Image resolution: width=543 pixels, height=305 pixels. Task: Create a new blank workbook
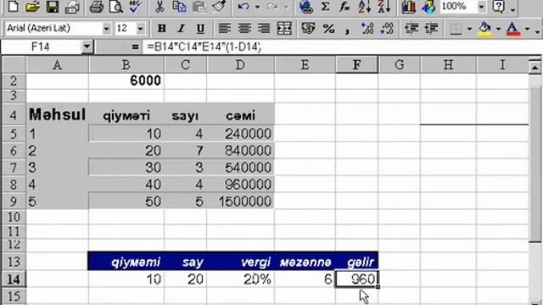pyautogui.click(x=13, y=7)
